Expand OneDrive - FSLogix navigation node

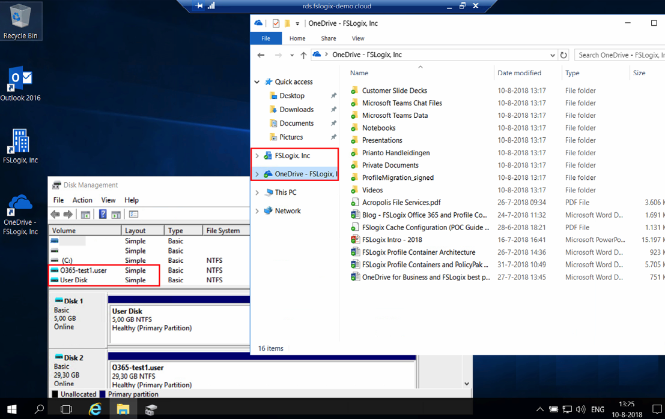[x=257, y=174]
